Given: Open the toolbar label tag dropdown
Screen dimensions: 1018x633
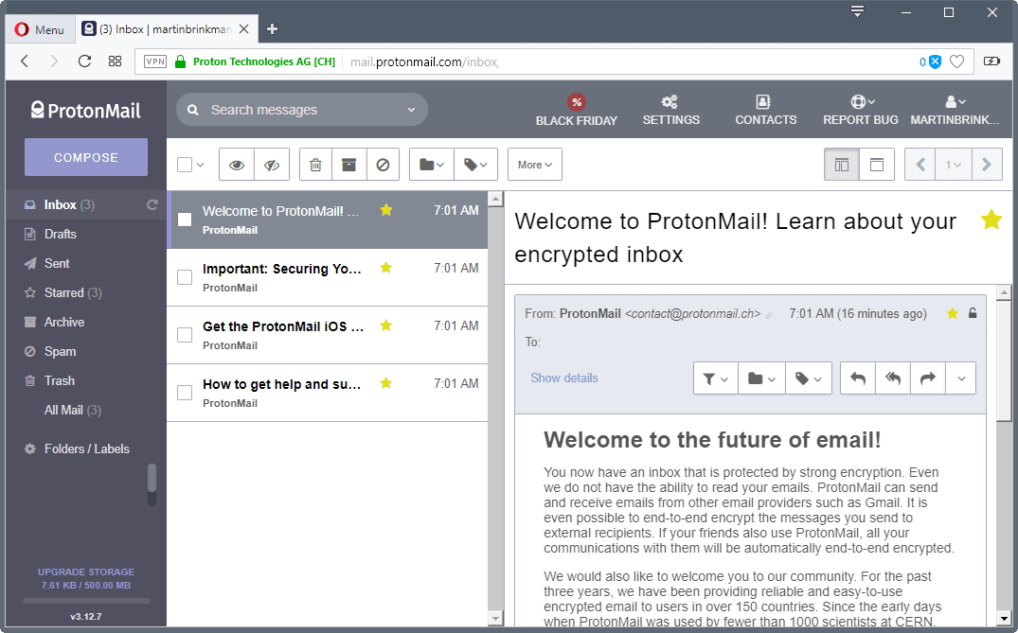Looking at the screenshot, I should 476,165.
